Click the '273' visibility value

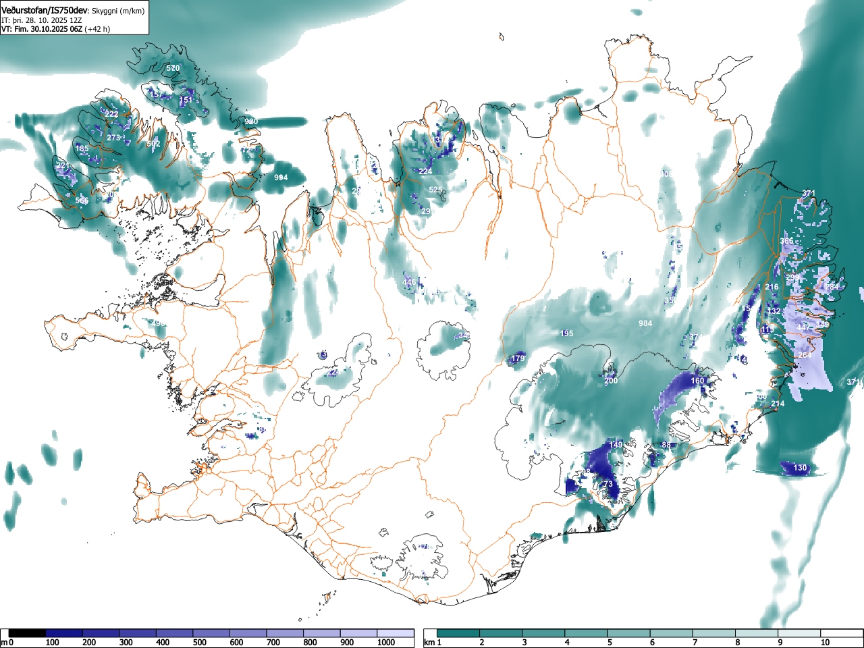(x=113, y=138)
